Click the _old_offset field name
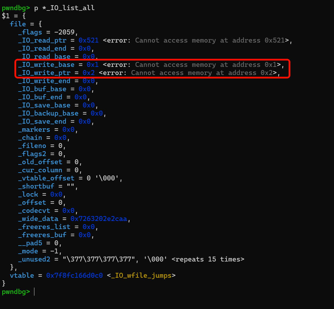Image resolution: width=334 pixels, height=309 pixels. click(x=40, y=162)
